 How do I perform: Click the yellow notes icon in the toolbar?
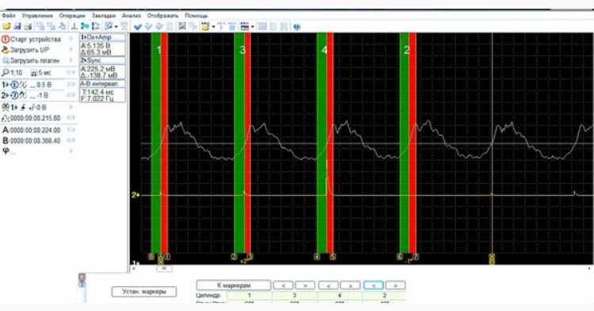pyautogui.click(x=205, y=26)
